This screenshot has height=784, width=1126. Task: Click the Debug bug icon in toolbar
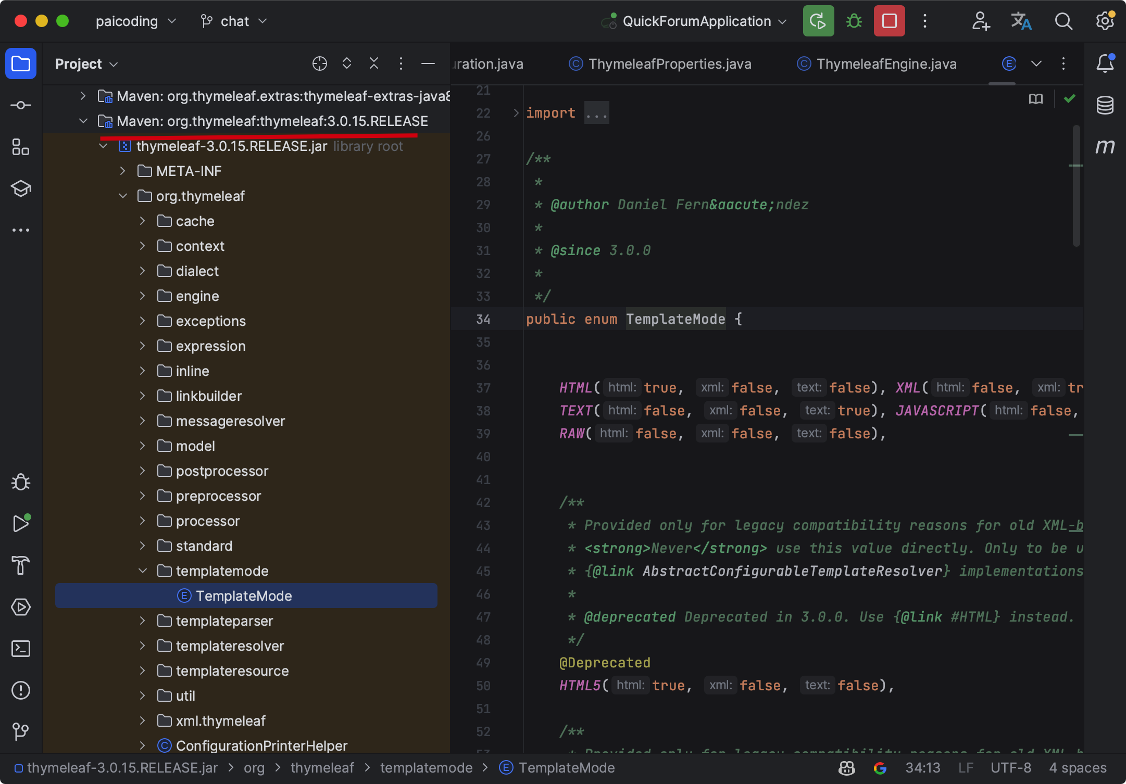[x=854, y=21]
